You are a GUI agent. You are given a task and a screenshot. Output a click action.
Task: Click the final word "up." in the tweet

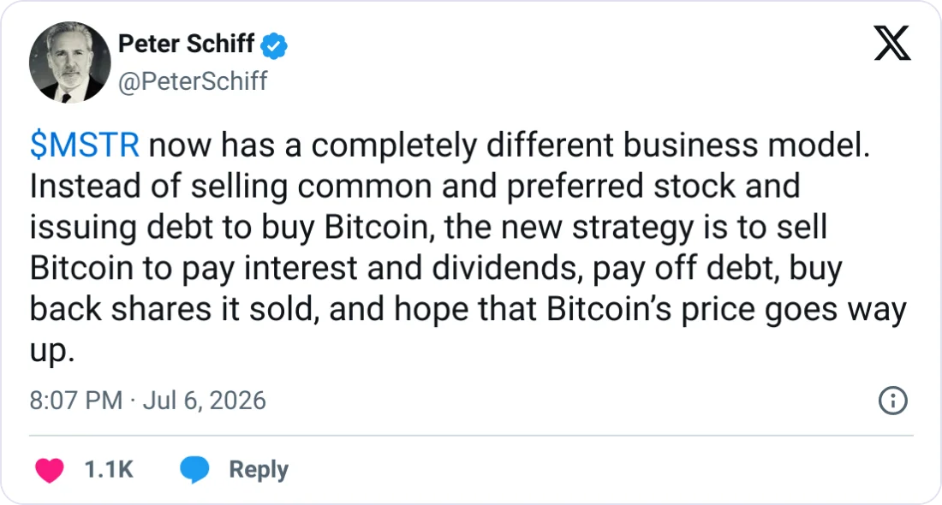coord(52,353)
